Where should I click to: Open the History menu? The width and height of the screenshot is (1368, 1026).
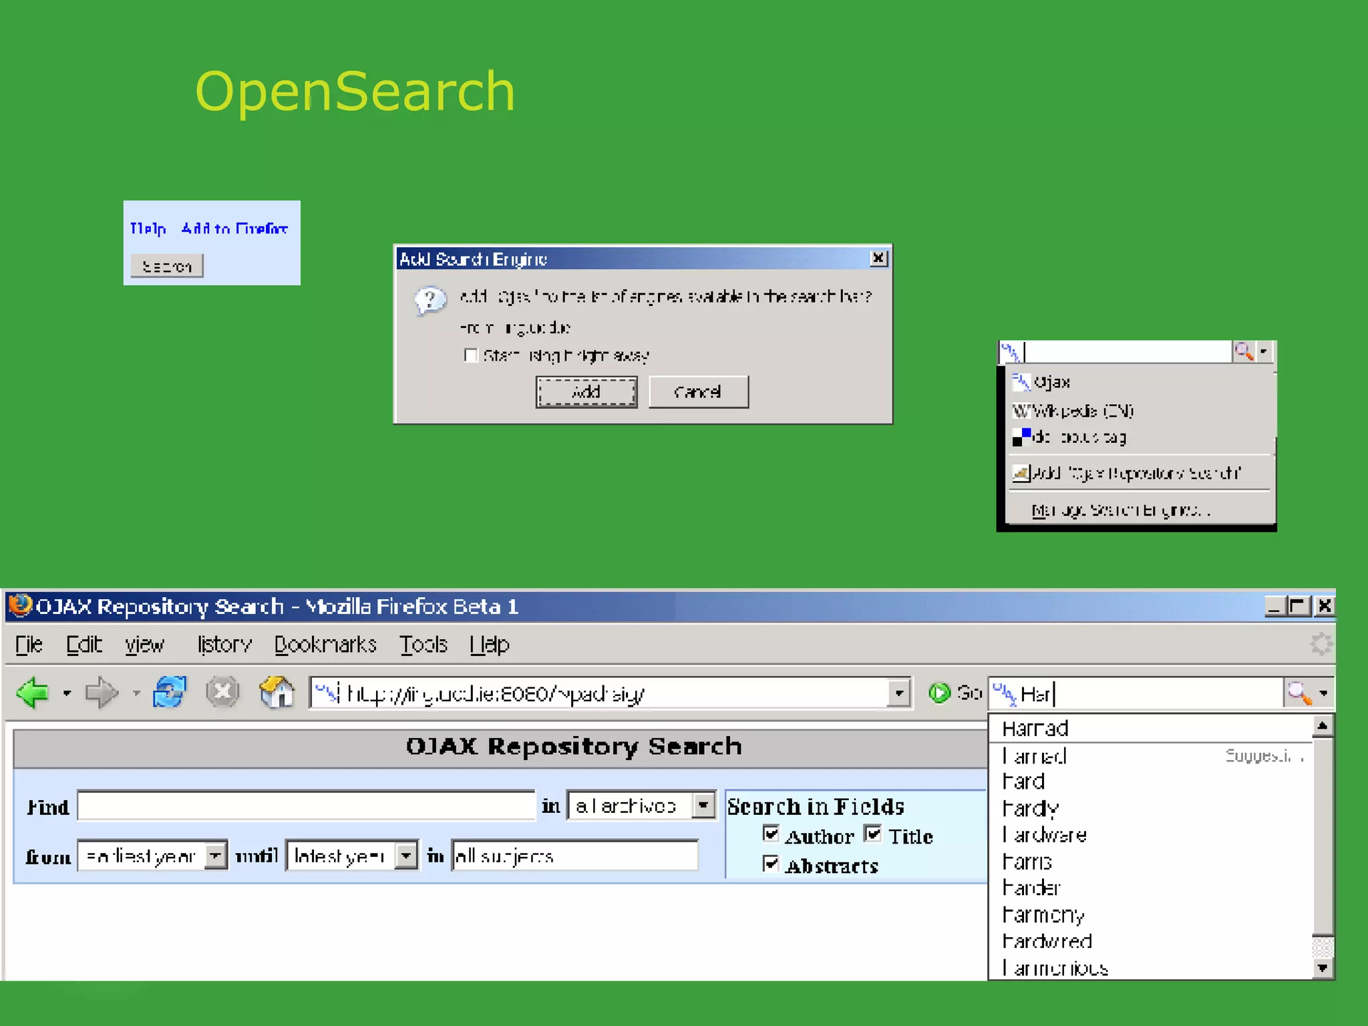224,644
